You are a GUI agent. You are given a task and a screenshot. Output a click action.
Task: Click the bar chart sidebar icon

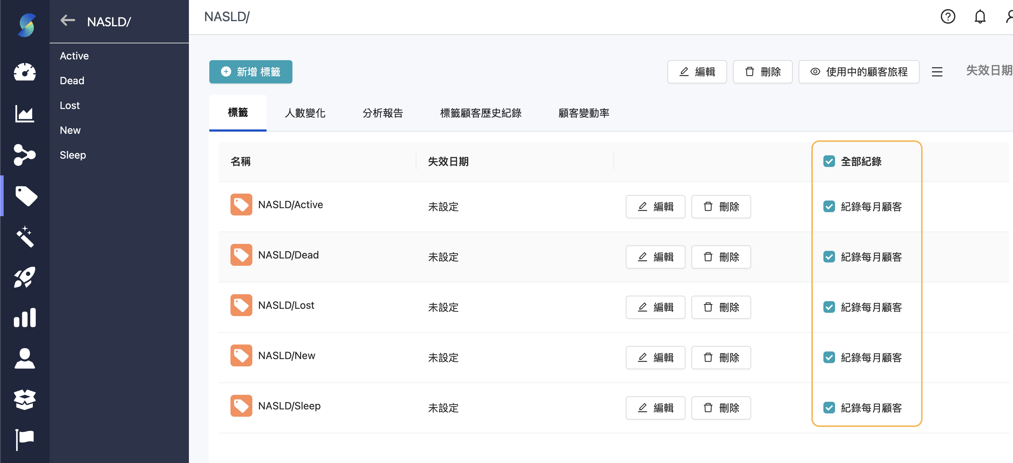tap(25, 318)
